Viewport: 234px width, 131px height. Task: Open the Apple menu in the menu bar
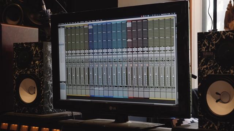(x=59, y=24)
